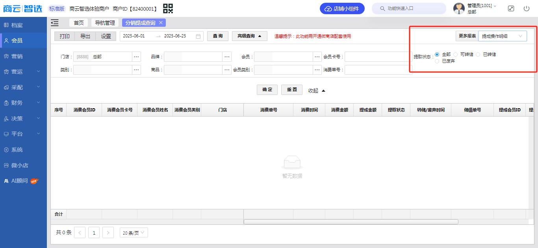Click the 储值单号 column header

[x=472, y=110]
